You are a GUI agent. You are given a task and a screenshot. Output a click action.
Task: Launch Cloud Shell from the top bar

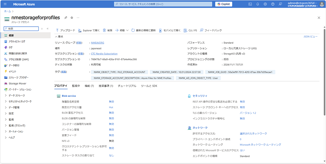click(x=250, y=4)
